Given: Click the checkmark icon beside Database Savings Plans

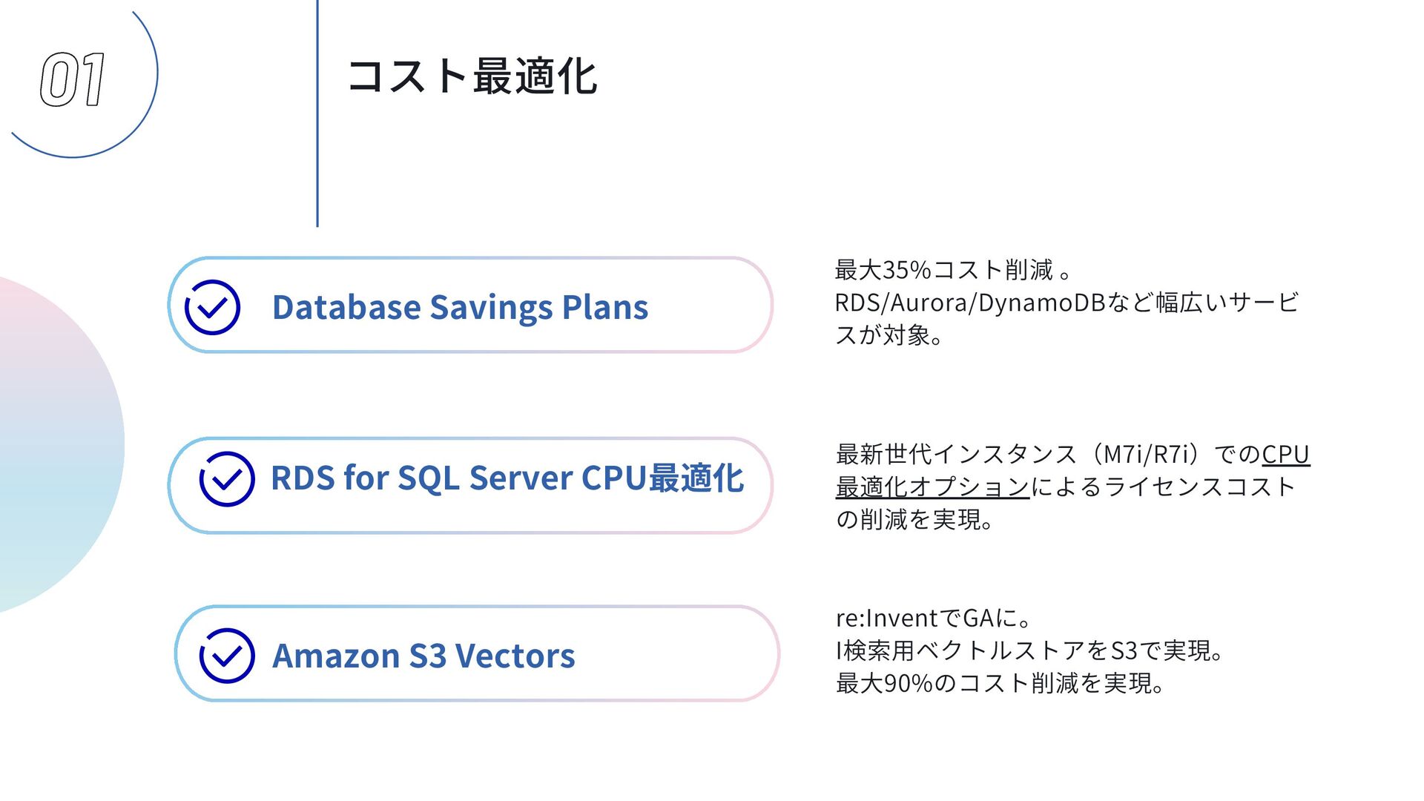Looking at the screenshot, I should coord(212,307).
